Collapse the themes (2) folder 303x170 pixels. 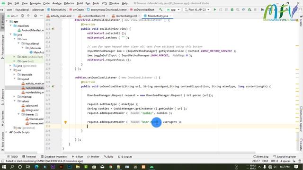(19, 114)
